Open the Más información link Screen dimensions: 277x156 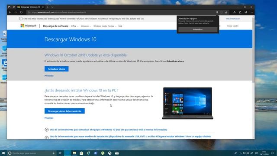tap(233, 19)
